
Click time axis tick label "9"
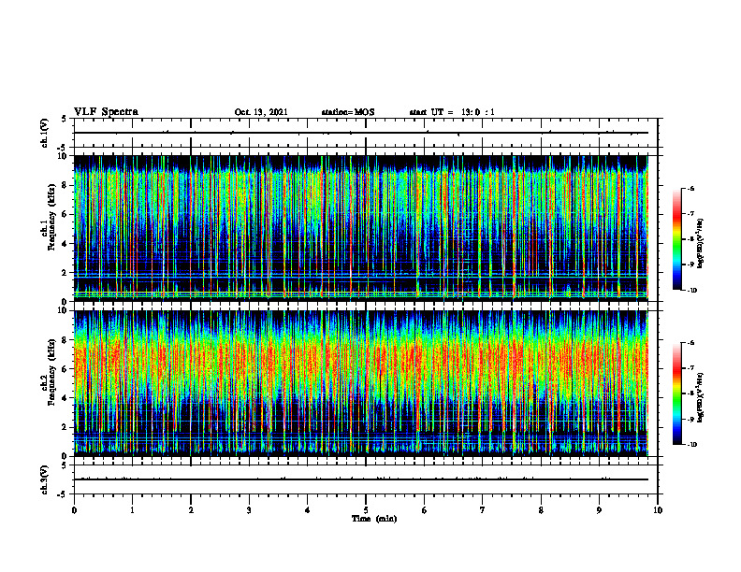pos(599,510)
